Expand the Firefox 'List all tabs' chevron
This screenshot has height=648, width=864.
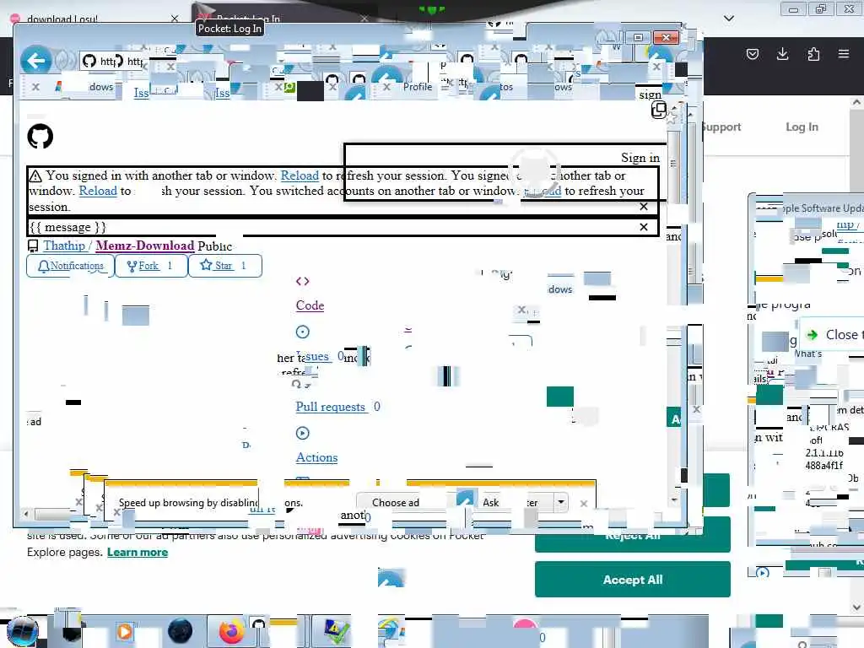point(728,19)
